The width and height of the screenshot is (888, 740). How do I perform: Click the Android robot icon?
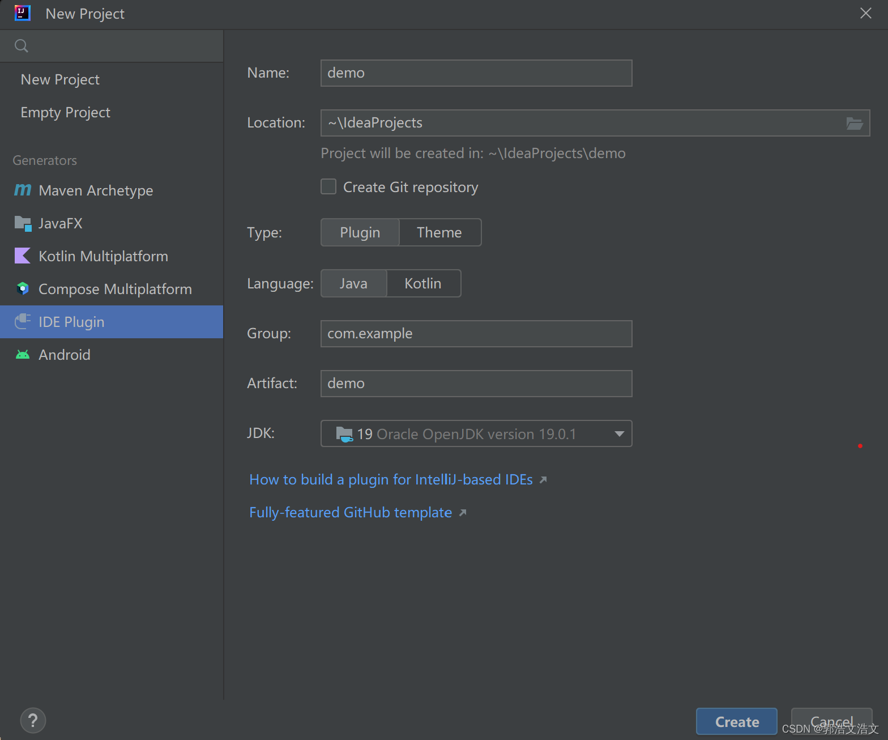tap(23, 355)
